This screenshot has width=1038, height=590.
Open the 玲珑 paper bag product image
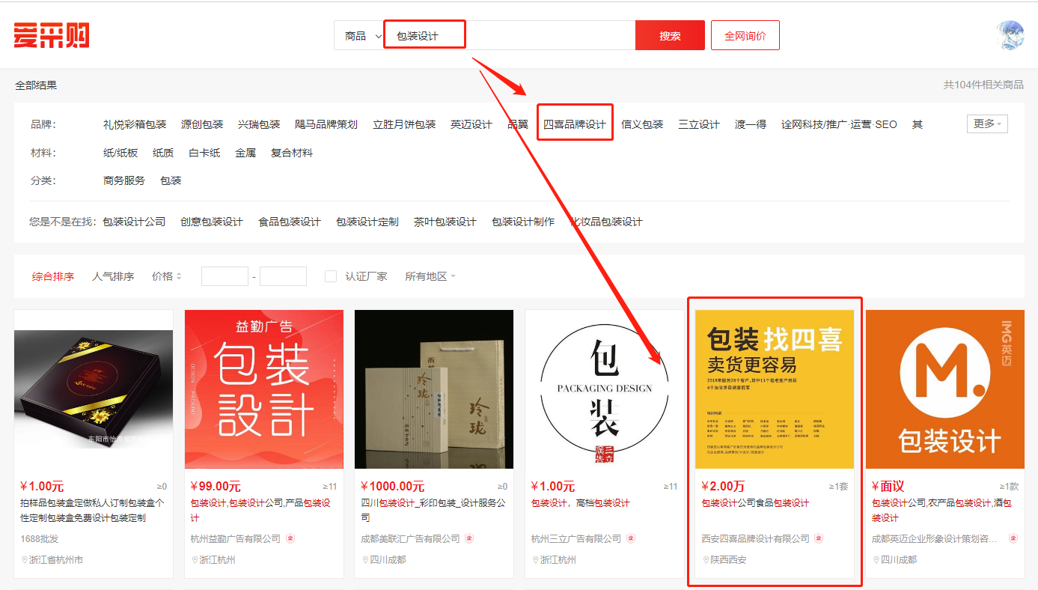coord(434,389)
